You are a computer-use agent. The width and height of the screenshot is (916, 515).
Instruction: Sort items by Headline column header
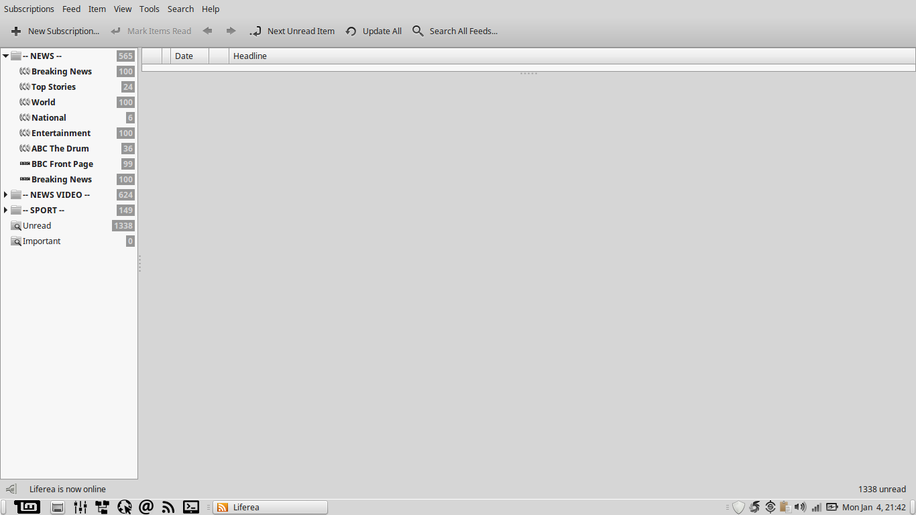click(572, 56)
